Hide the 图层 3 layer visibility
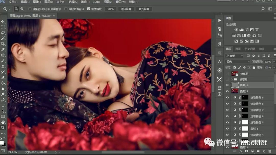The width and height of the screenshot is (276, 155). point(227,147)
